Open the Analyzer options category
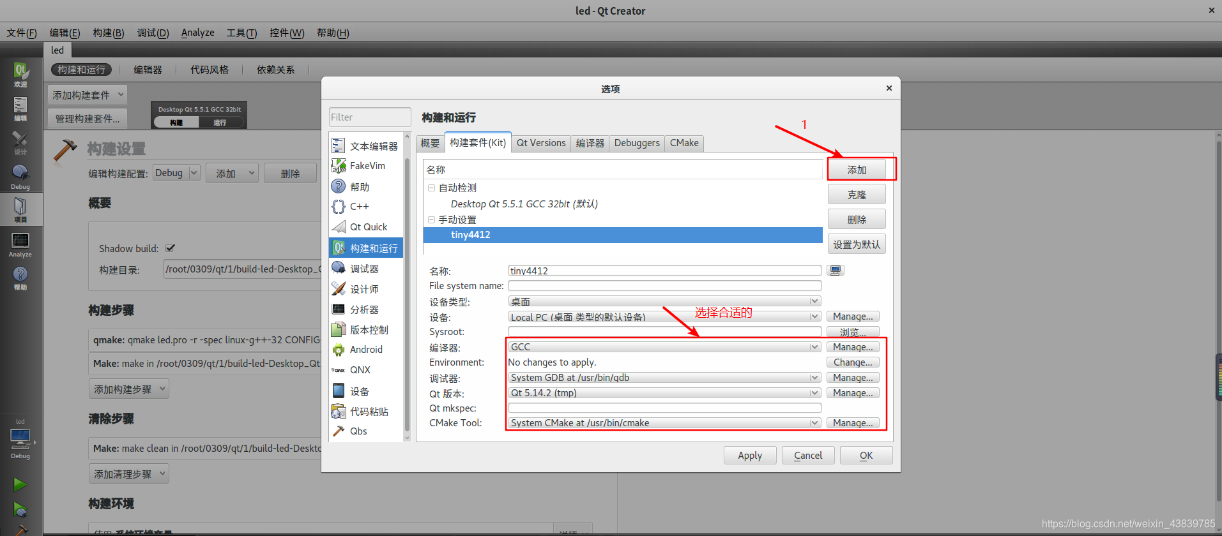 point(366,309)
